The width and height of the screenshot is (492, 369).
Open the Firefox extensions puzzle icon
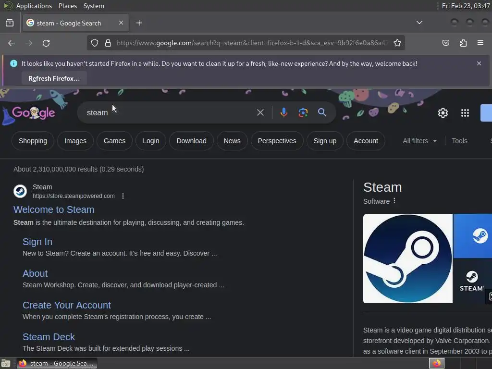(463, 43)
